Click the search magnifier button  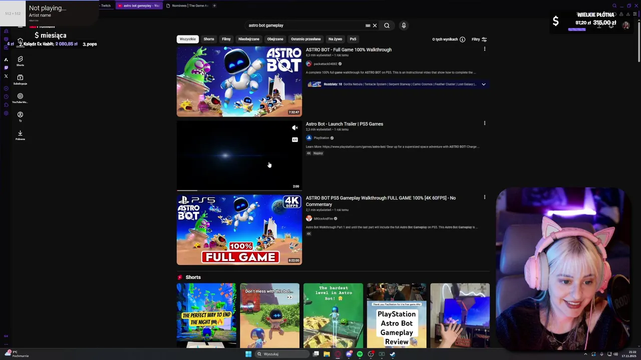(387, 25)
